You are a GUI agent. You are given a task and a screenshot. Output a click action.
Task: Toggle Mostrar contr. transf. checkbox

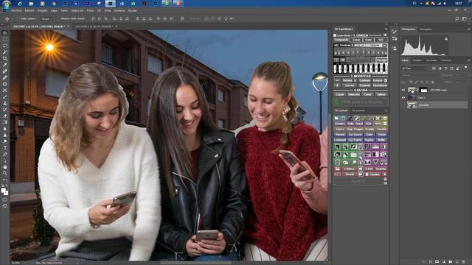coord(58,18)
